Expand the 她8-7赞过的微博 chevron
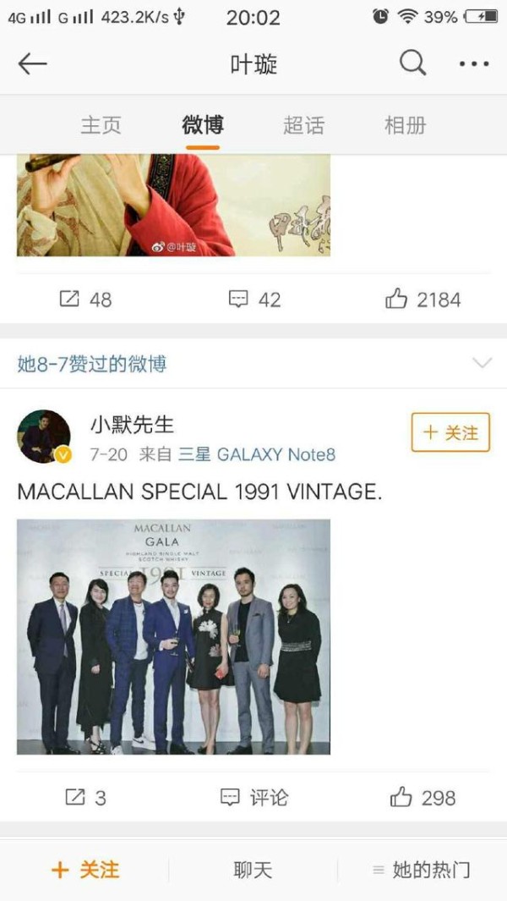 [x=482, y=363]
